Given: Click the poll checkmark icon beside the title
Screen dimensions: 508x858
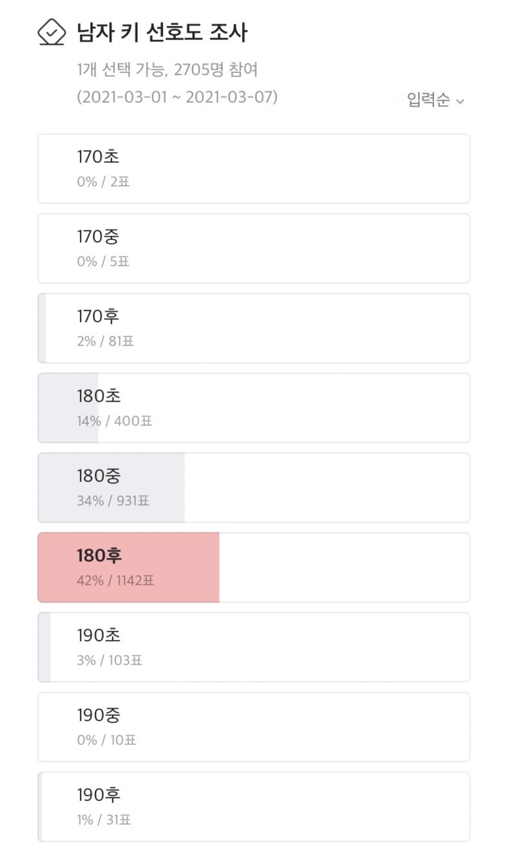Looking at the screenshot, I should click(x=51, y=32).
